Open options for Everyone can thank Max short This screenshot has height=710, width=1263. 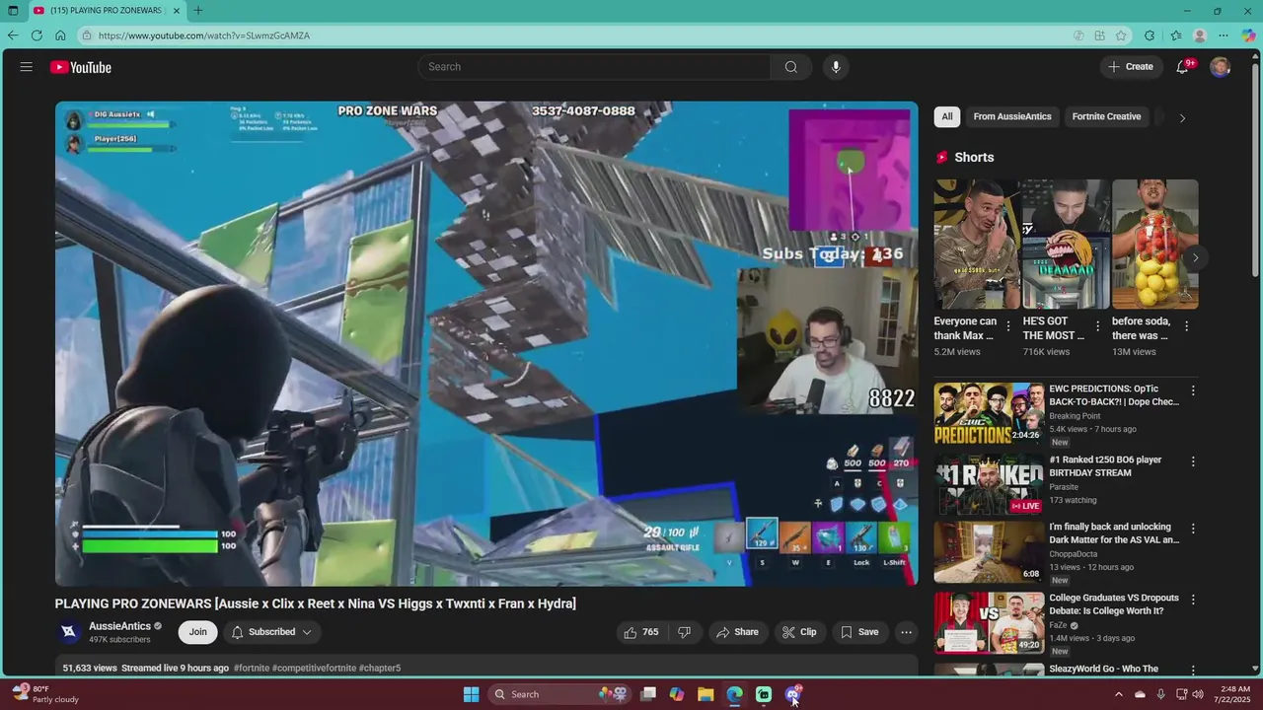pos(1008,326)
